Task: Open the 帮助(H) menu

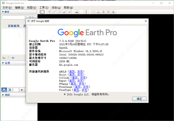Action: (68, 8)
